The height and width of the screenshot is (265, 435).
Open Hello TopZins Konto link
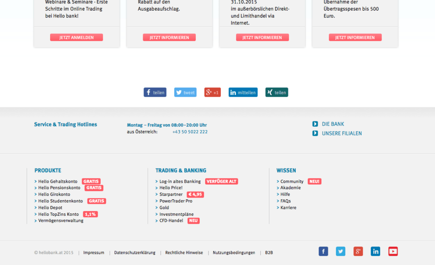click(x=59, y=214)
